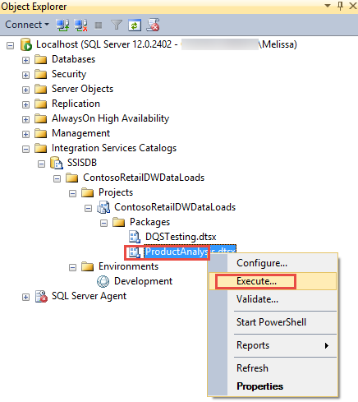
Task: Select the Integration Services Catalogs folder icon
Action: click(x=41, y=148)
